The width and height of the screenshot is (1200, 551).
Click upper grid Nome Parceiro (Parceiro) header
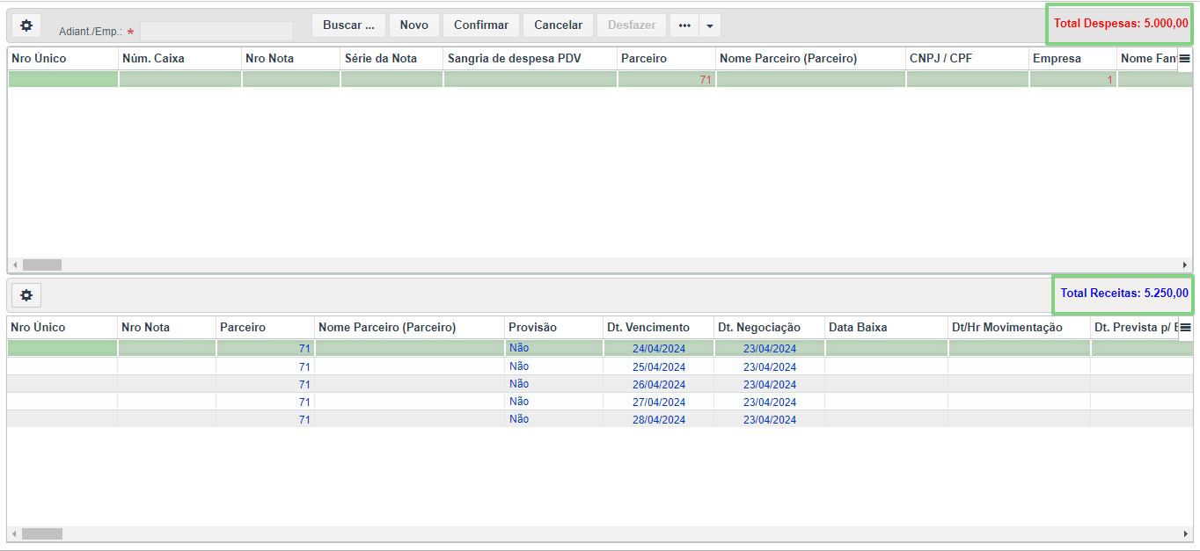tap(810, 58)
